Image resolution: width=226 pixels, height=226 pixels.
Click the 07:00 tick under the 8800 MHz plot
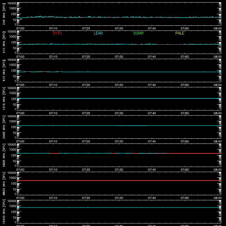20,198
